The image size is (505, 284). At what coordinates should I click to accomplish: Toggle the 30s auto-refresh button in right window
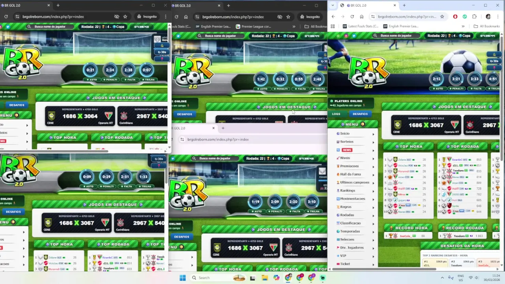pyautogui.click(x=493, y=61)
